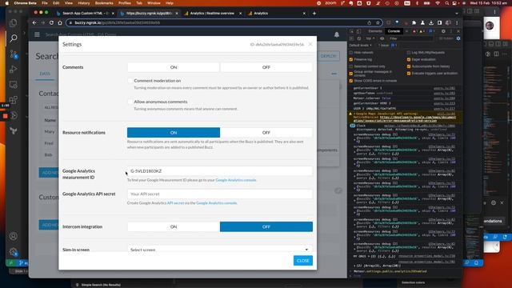Bookmark this page with the star icon
The height and width of the screenshot is (288, 512).
[378, 23]
